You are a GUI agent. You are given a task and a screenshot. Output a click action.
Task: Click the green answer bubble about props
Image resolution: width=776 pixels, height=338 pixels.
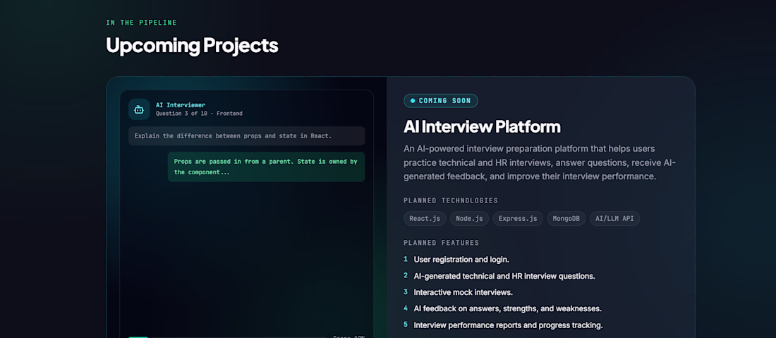pyautogui.click(x=266, y=167)
